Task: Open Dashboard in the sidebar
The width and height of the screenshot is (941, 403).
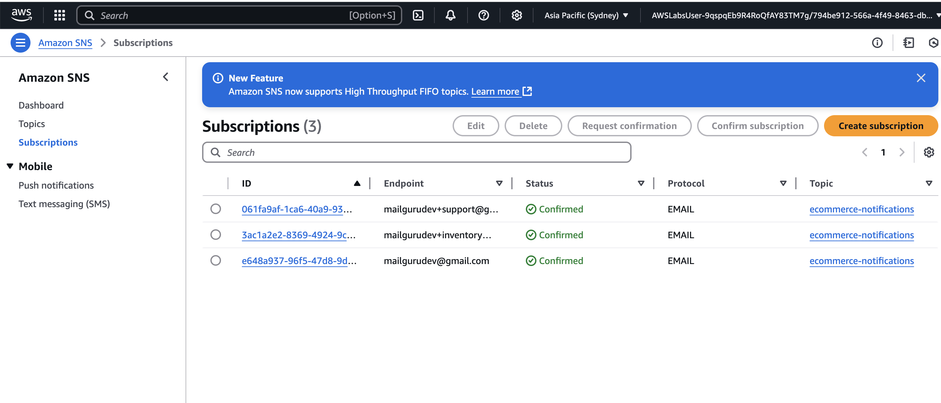Action: coord(41,105)
